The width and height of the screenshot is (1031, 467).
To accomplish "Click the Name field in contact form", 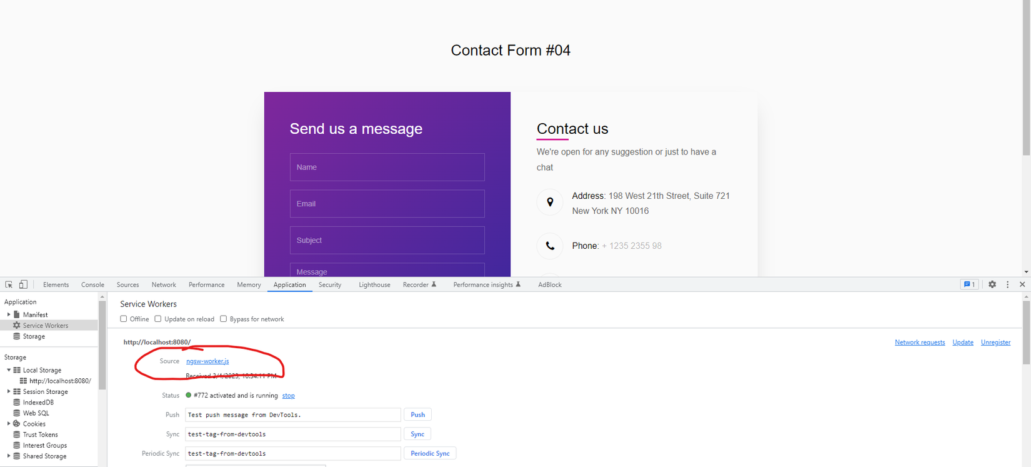I will 387,167.
